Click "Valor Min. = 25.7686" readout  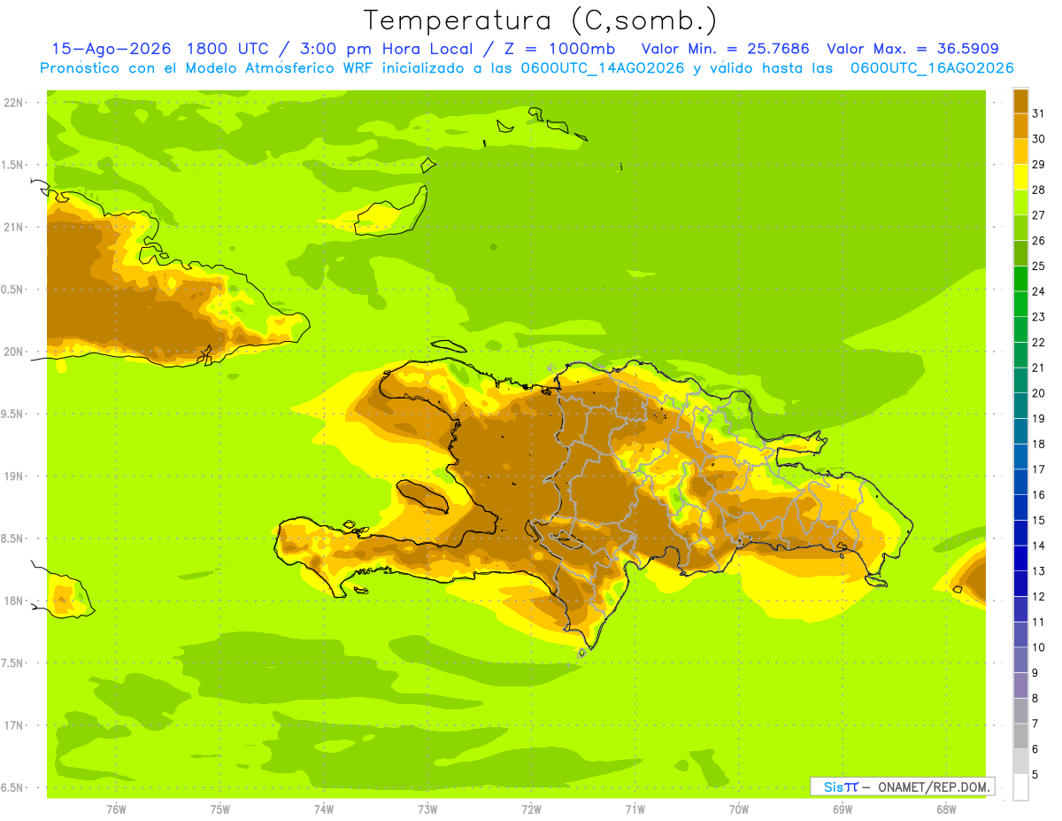click(726, 49)
